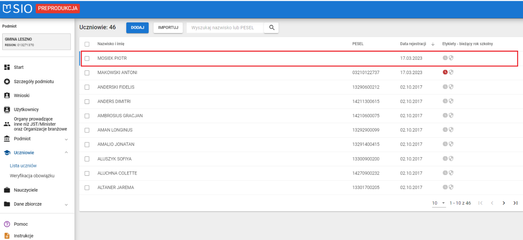Image resolution: width=523 pixels, height=240 pixels.
Task: Open Weryfikacja obowiązku submenu item
Action: point(32,176)
